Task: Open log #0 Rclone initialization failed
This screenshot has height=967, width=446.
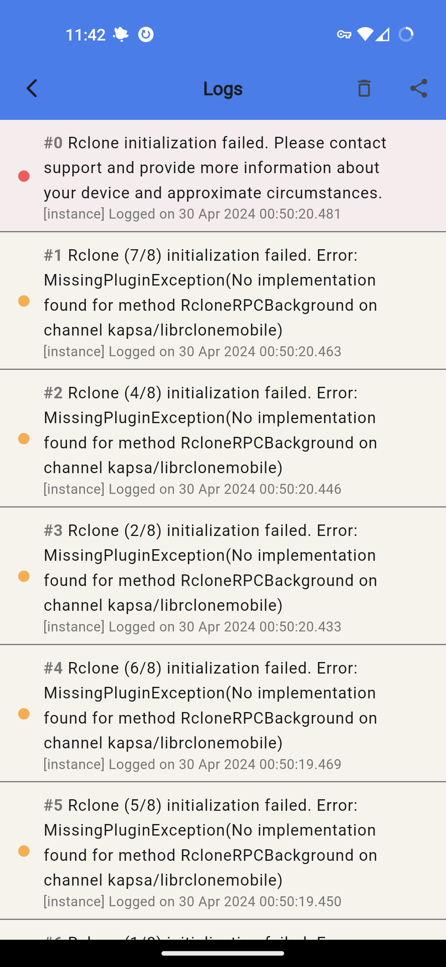Action: (x=223, y=176)
